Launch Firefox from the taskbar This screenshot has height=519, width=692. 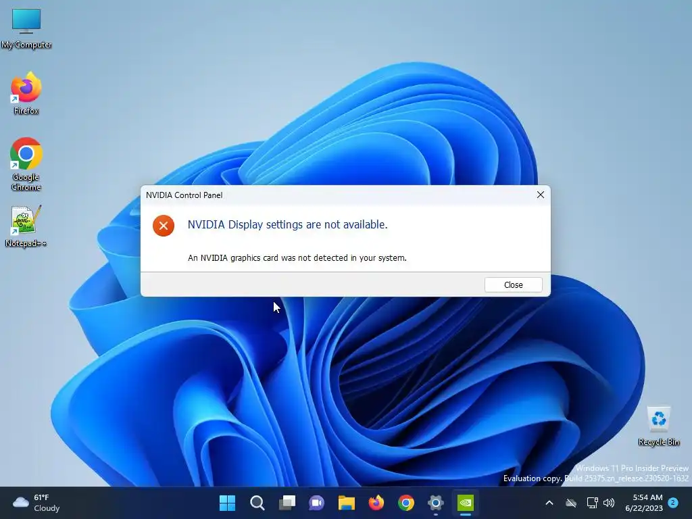[376, 503]
